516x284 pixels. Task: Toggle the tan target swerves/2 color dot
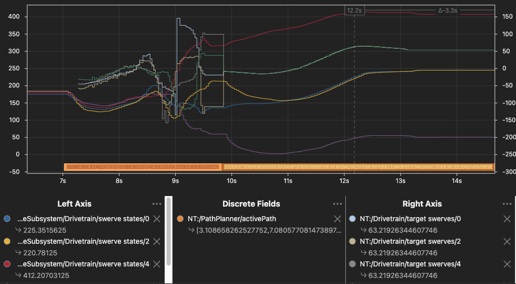click(352, 242)
